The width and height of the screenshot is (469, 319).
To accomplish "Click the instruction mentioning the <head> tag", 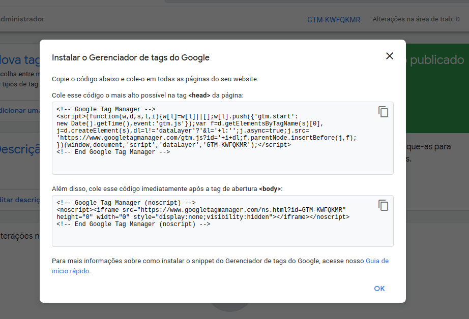I will coord(148,95).
